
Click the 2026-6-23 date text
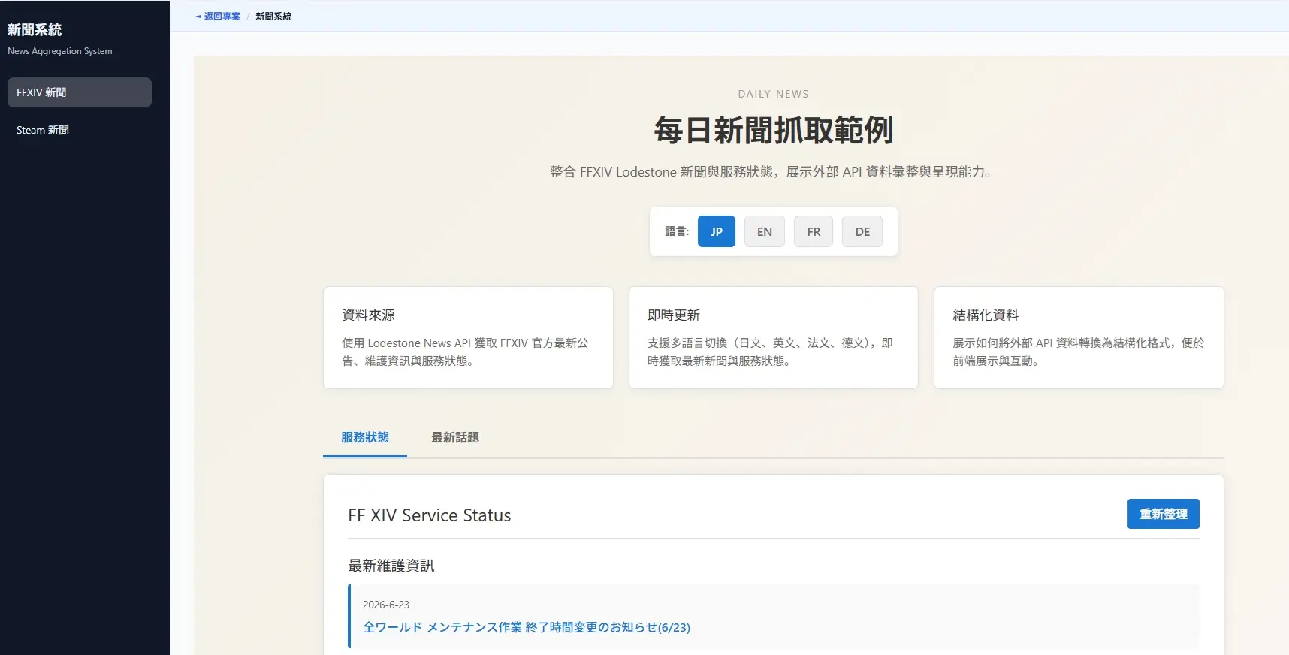pyautogui.click(x=386, y=605)
